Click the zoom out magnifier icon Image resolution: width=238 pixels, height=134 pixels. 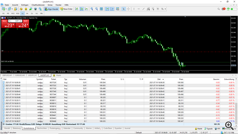pos(97,9)
